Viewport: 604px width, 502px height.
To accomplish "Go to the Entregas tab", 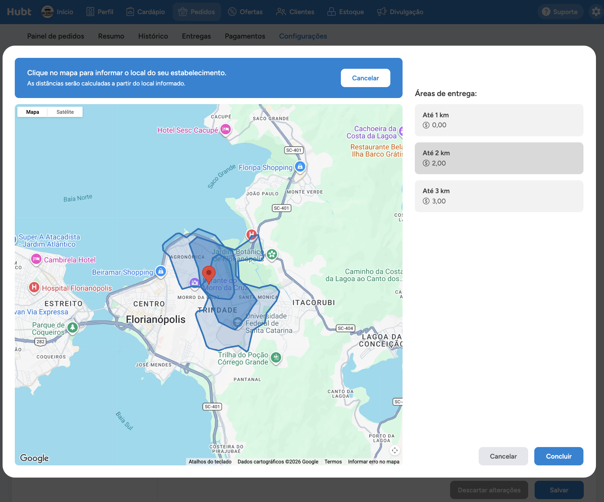I will click(x=196, y=36).
